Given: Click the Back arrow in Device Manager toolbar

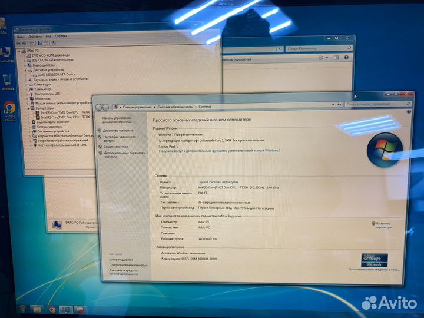Looking at the screenshot, I should [x=18, y=43].
